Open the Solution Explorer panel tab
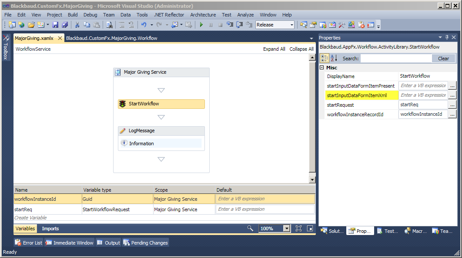Screen dimensions: 462x258 331,231
